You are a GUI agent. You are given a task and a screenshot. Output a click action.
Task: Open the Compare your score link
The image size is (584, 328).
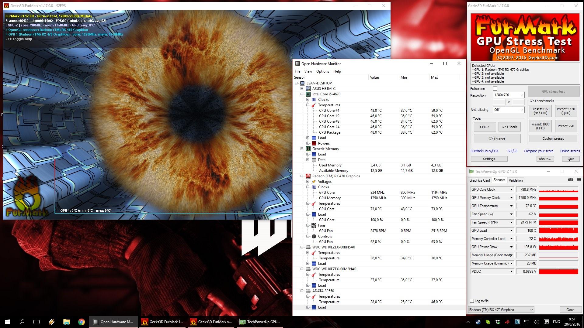[x=538, y=151]
